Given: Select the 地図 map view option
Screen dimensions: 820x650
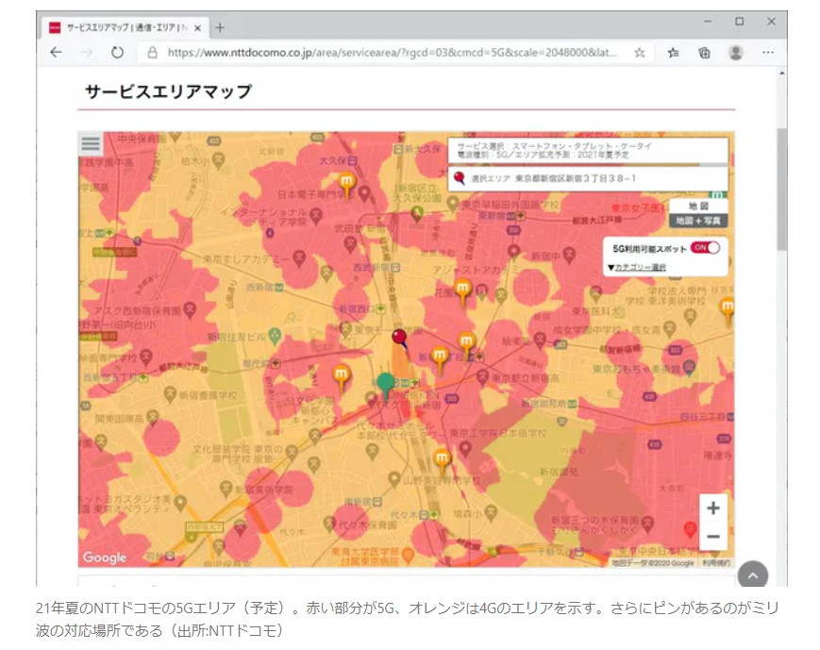Looking at the screenshot, I should [698, 206].
